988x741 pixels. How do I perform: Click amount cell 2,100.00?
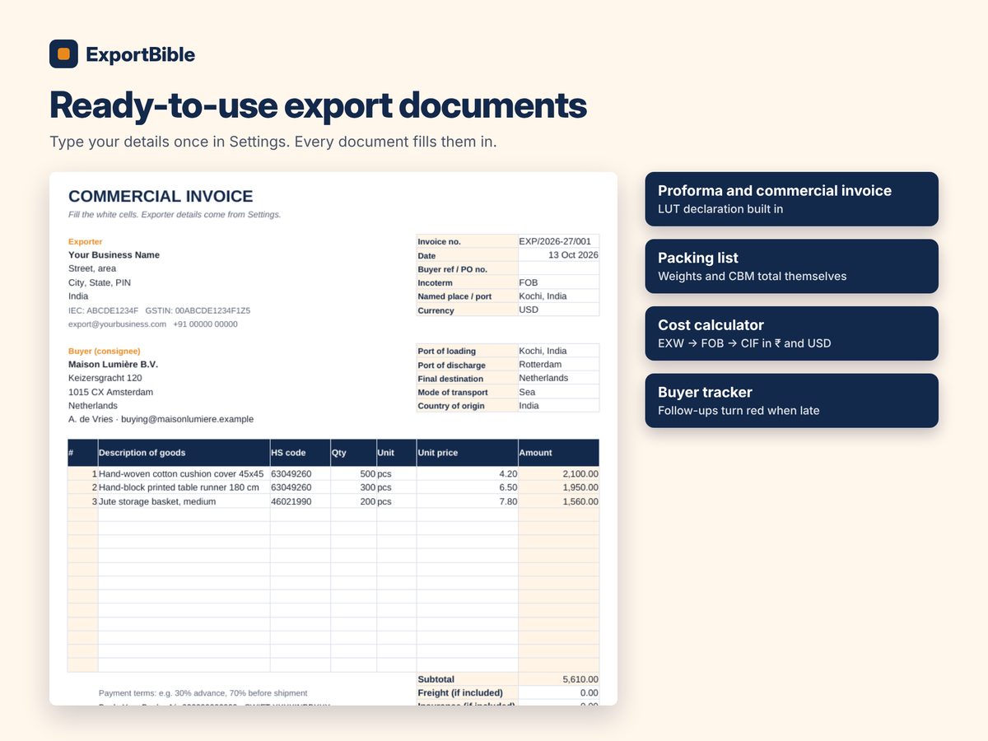(558, 474)
